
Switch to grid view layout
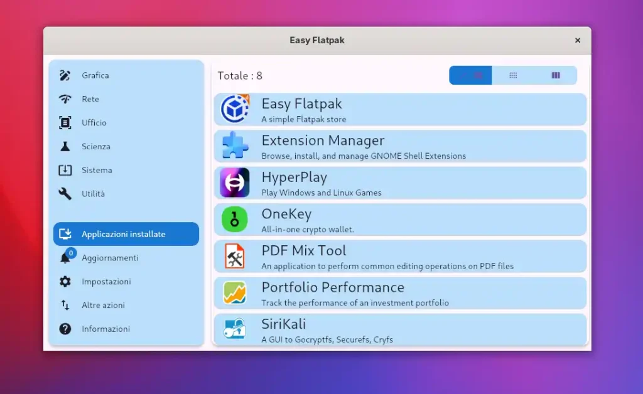click(x=513, y=75)
